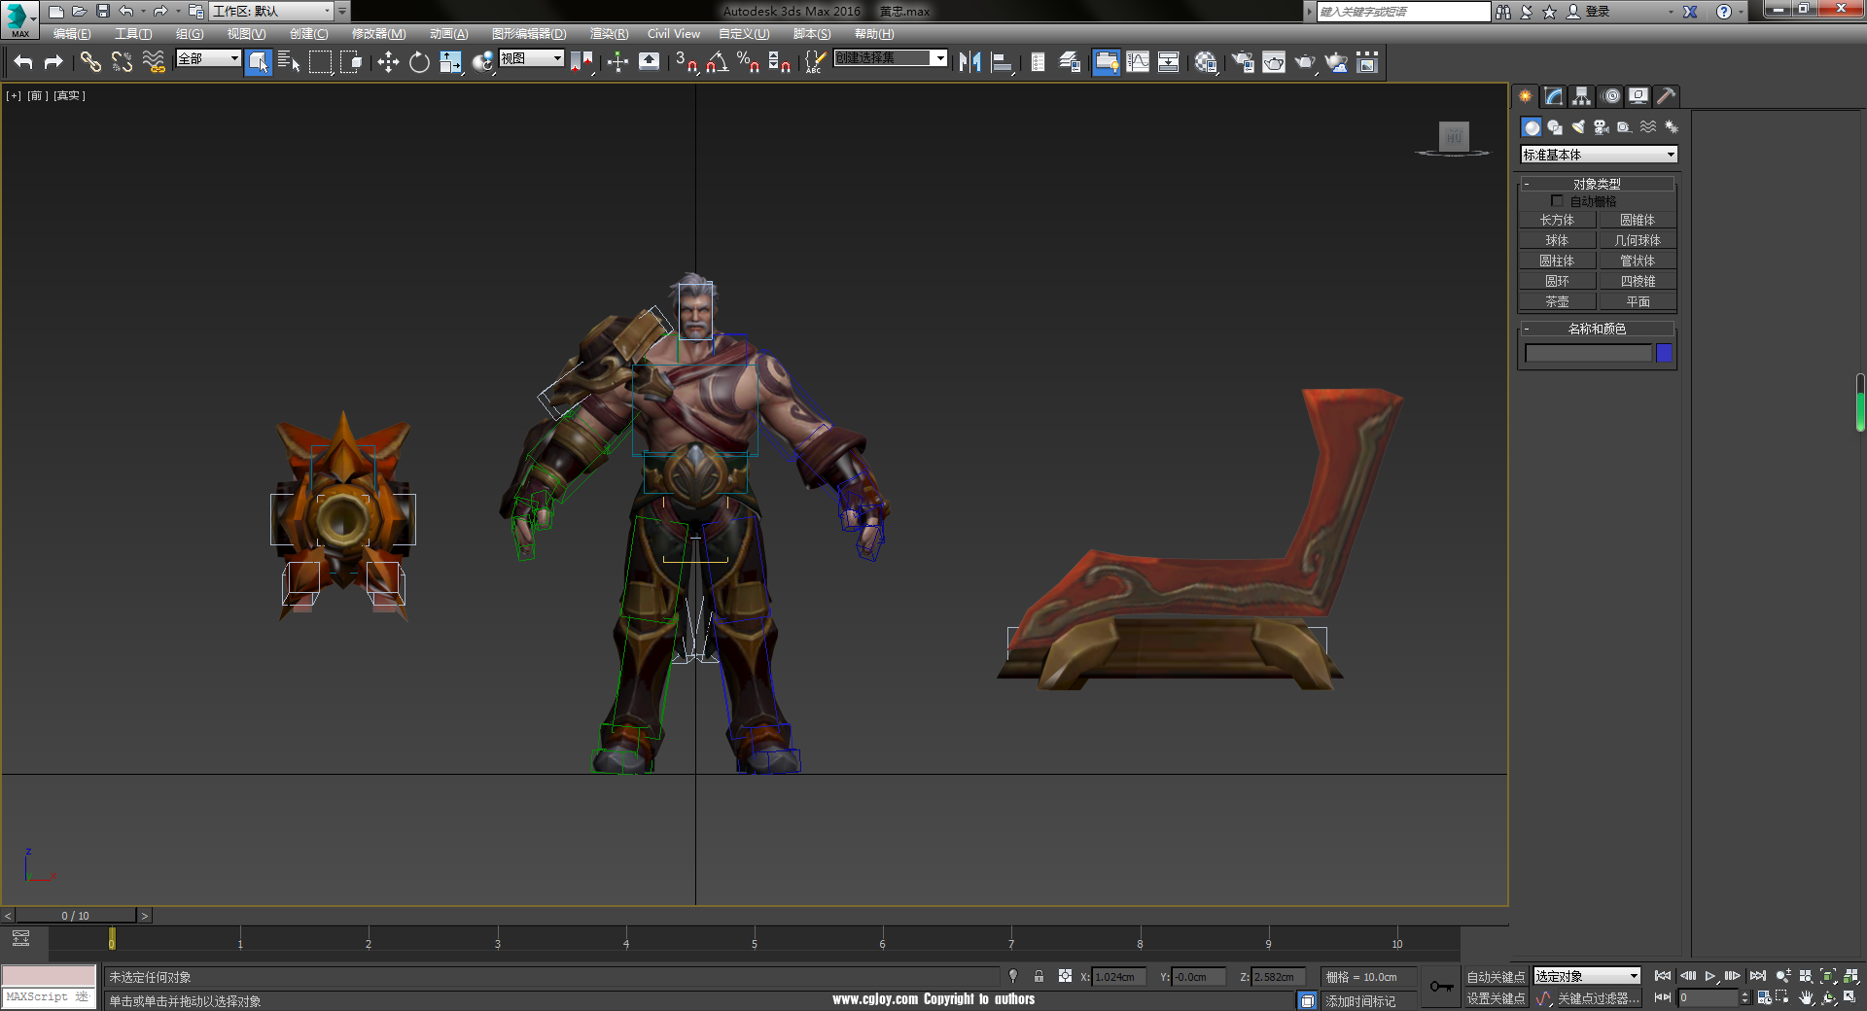
Task: Click the Mirror tool icon
Action: pos(969,62)
